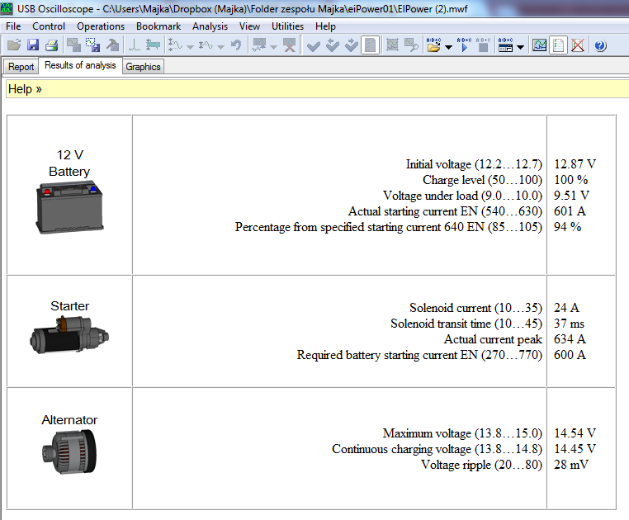Click the blue question mark Help icon
The width and height of the screenshot is (629, 520).
coord(600,46)
